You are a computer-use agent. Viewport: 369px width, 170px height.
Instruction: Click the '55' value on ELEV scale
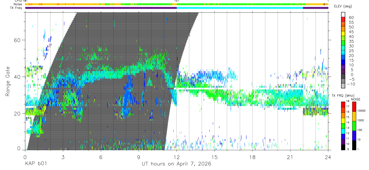[x=351, y=22]
